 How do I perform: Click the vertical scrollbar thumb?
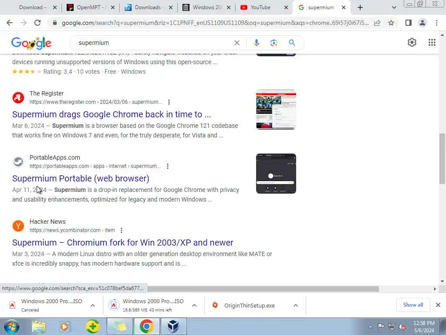coord(442,159)
